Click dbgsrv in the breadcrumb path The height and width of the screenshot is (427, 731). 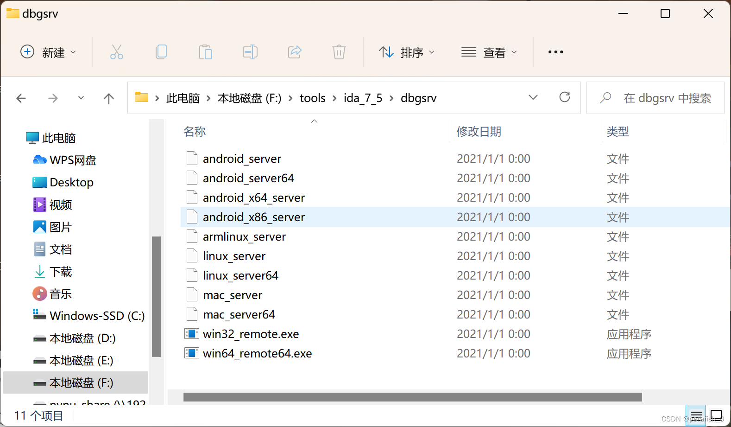tap(419, 98)
